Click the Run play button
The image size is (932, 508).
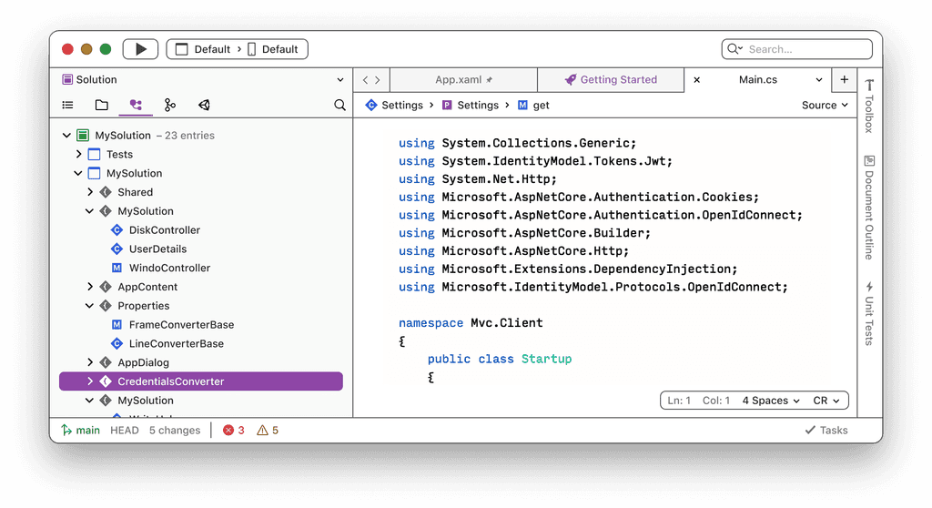click(x=140, y=49)
